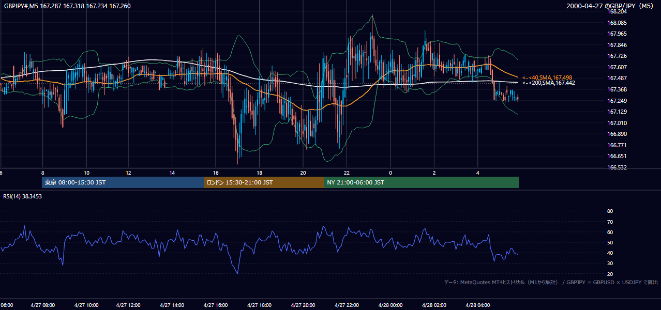Viewport: 661px width, 310px height.
Task: Select the NY 21:00-06:00 JST session bar
Action: coord(421,182)
